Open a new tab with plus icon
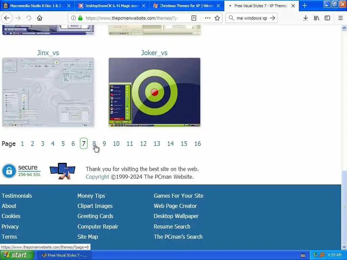Viewport: 347px width, 260px height. coord(305,5)
